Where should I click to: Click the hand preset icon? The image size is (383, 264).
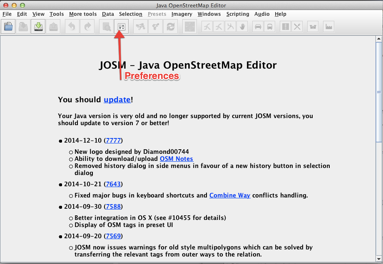click(242, 26)
